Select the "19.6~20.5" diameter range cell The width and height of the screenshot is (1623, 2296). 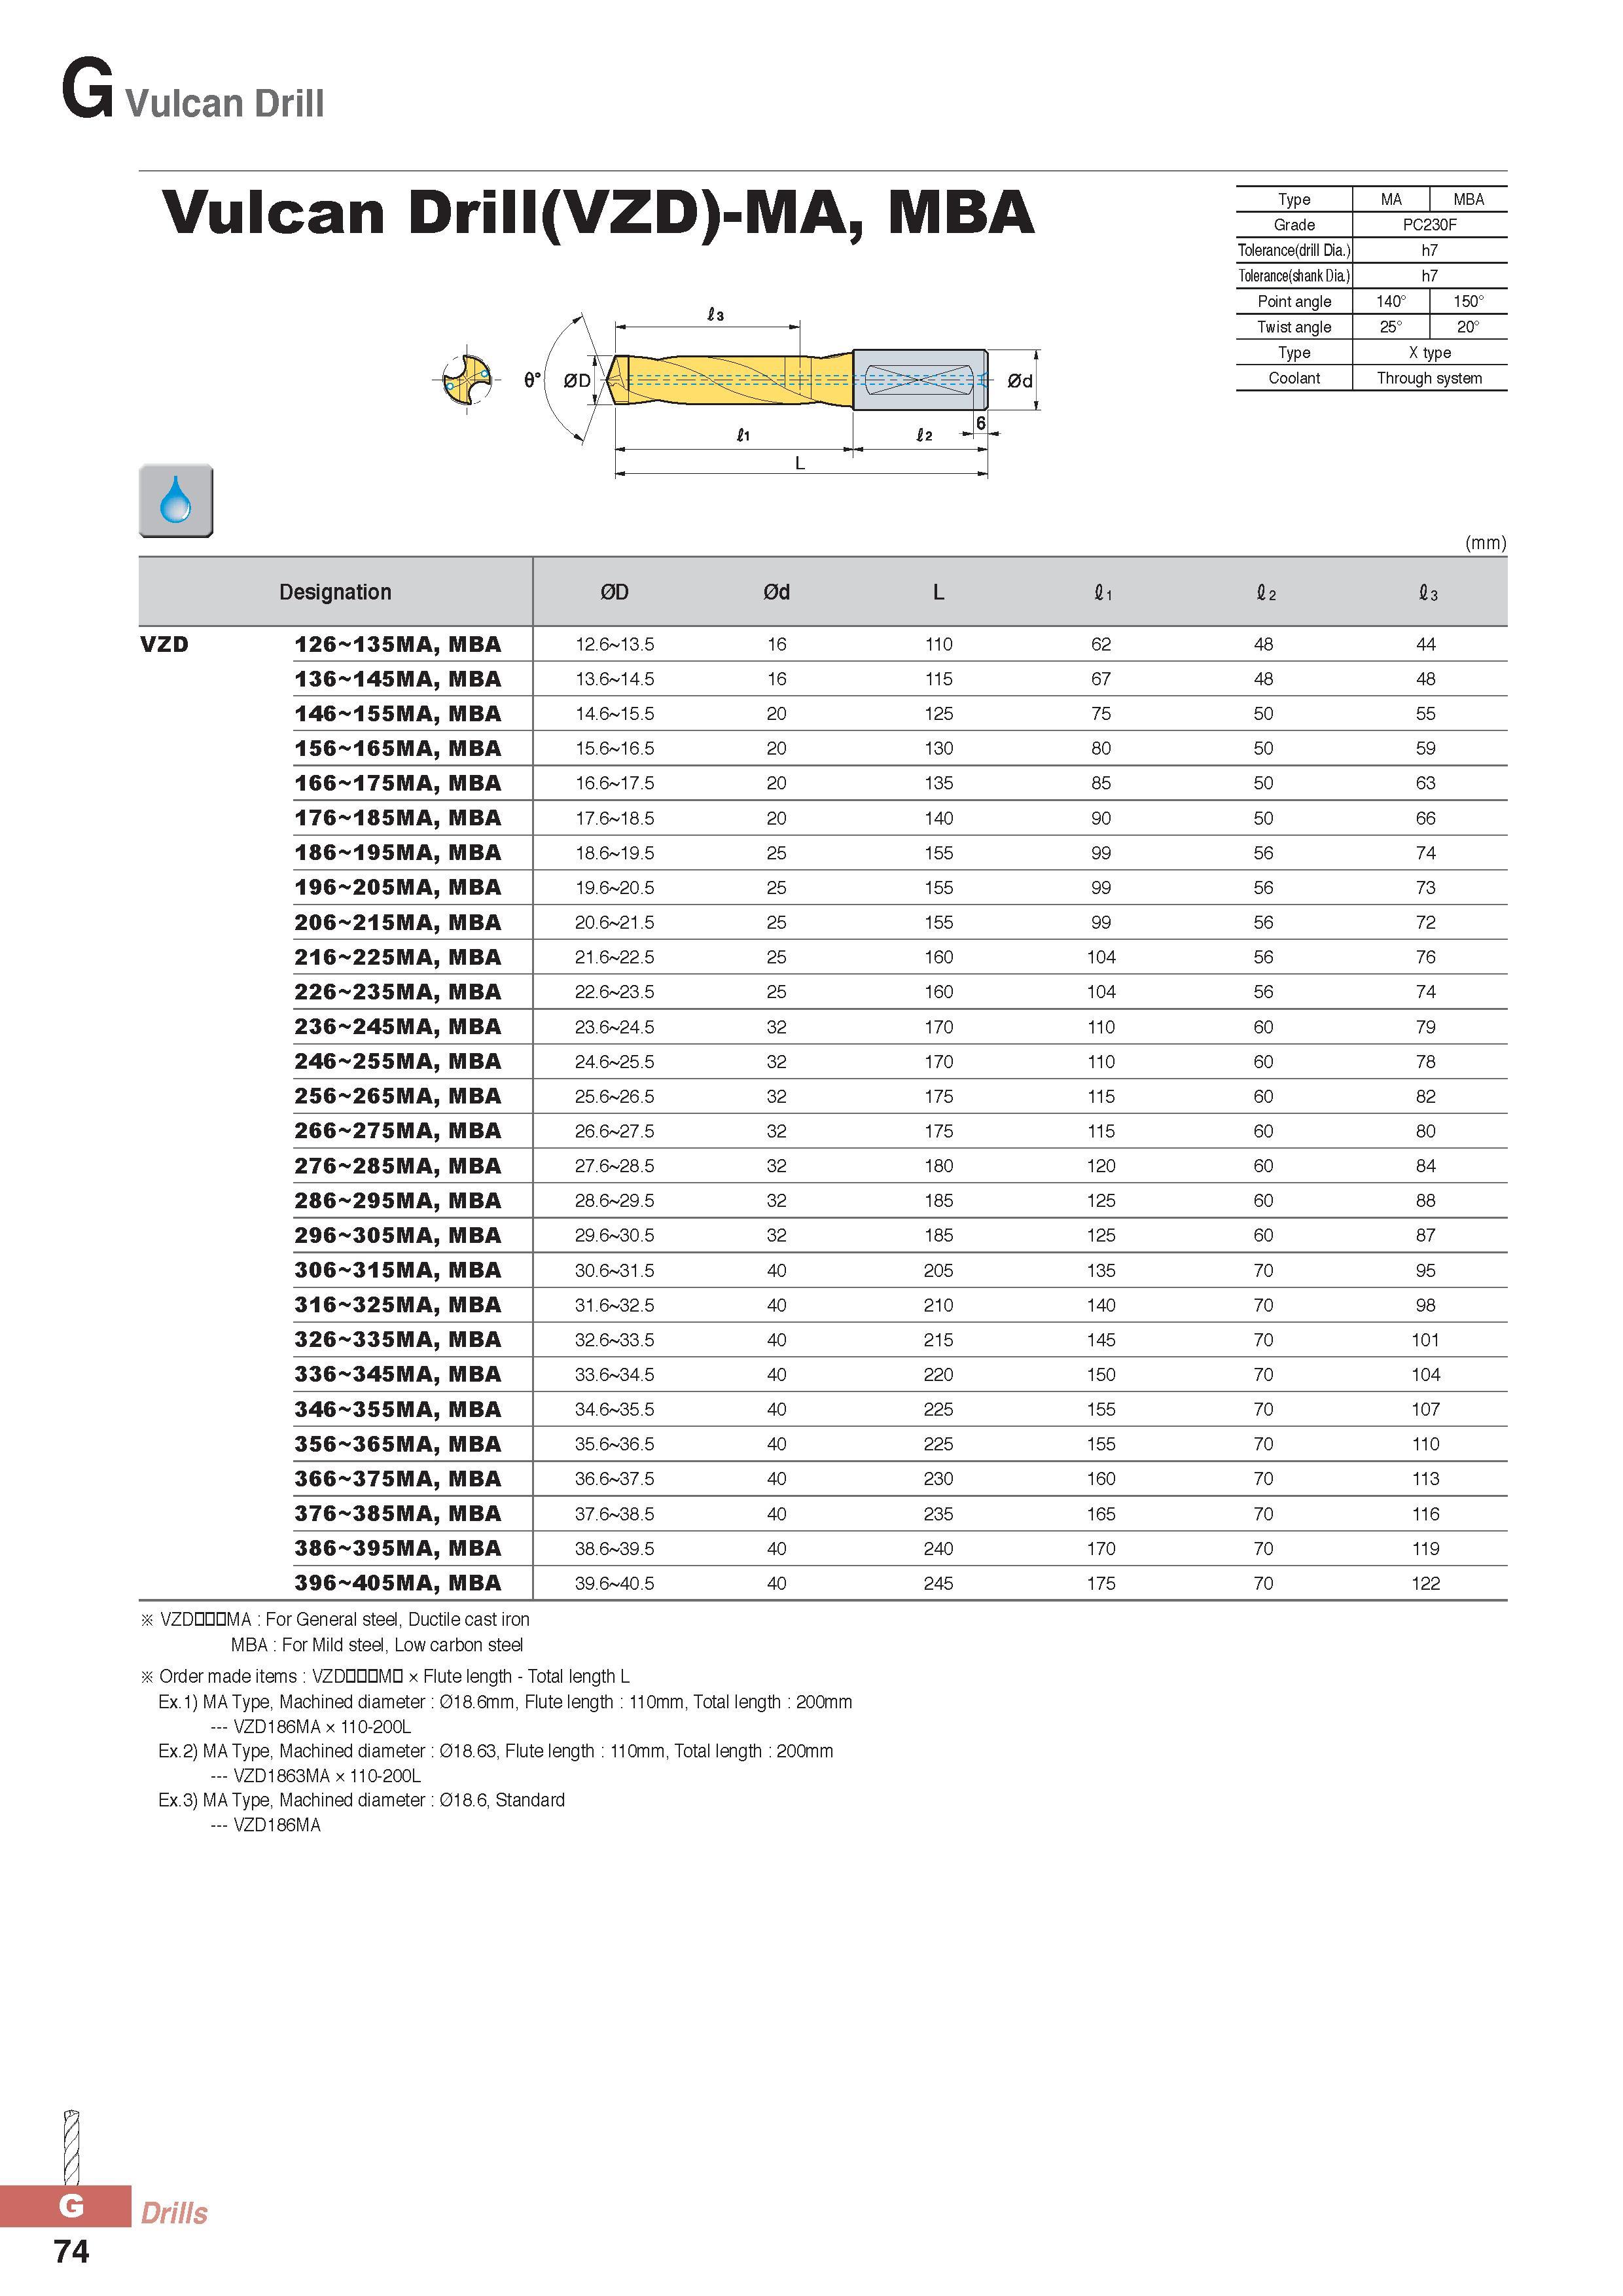pyautogui.click(x=615, y=887)
